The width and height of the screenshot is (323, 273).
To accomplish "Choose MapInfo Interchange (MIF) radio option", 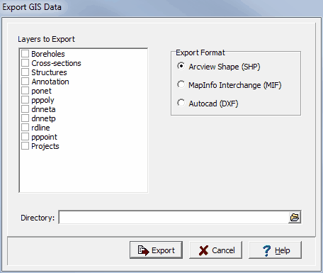I will pyautogui.click(x=181, y=84).
